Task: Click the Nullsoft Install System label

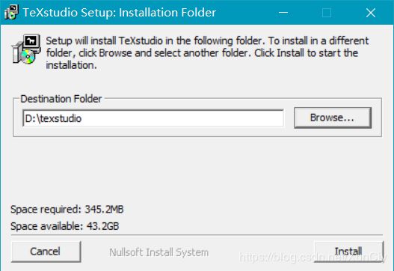Action: point(158,252)
